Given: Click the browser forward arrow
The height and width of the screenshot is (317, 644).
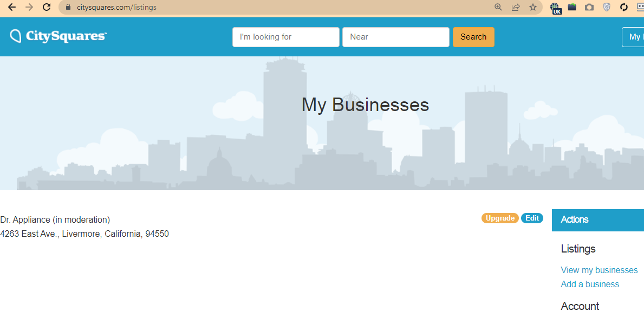Looking at the screenshot, I should click(x=29, y=7).
